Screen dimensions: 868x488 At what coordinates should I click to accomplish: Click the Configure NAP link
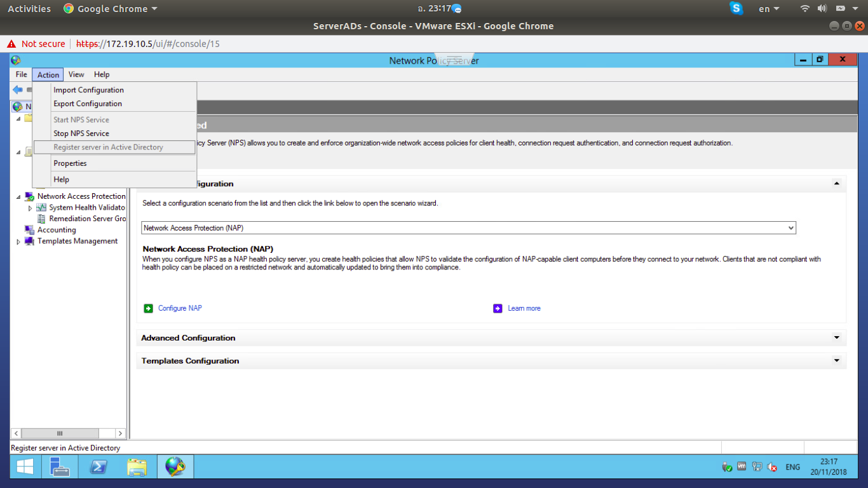[x=180, y=308]
